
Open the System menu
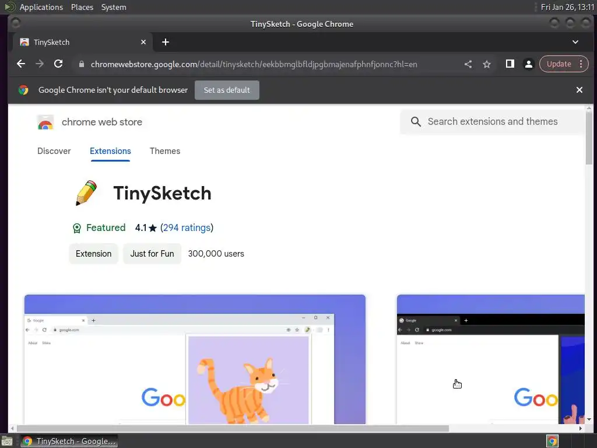[x=114, y=7]
